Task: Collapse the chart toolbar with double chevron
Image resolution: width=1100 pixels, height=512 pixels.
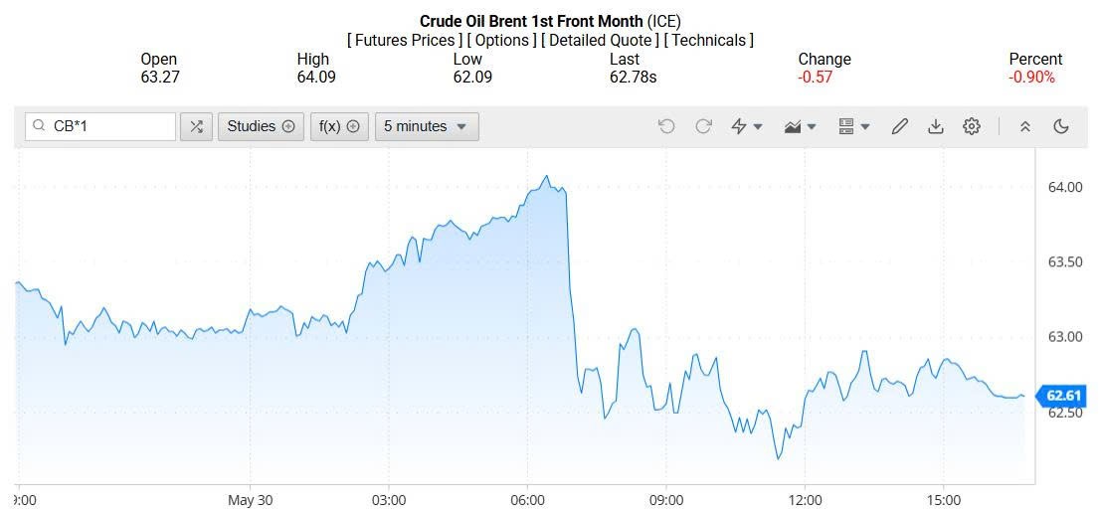Action: coord(1025,126)
